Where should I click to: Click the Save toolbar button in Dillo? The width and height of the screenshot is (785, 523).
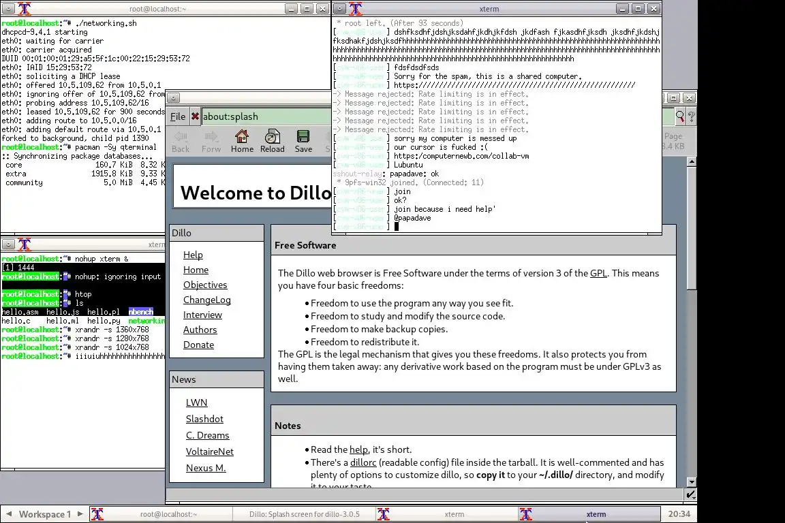pyautogui.click(x=303, y=141)
